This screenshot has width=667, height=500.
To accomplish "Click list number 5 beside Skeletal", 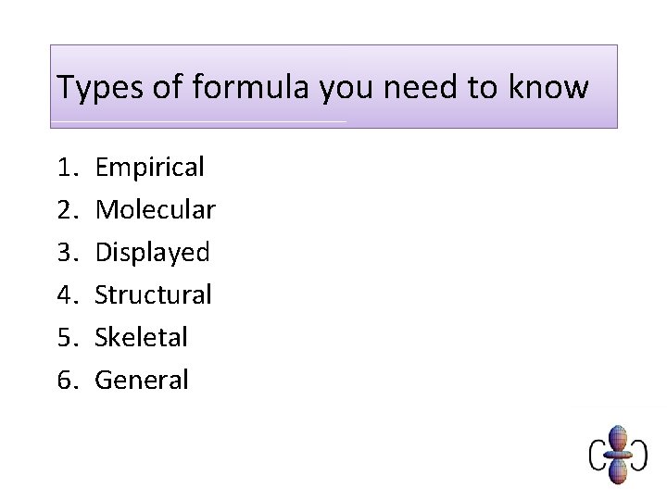I will point(65,337).
